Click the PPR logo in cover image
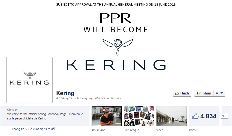Screen dimensions: 232x136 (x=116, y=18)
